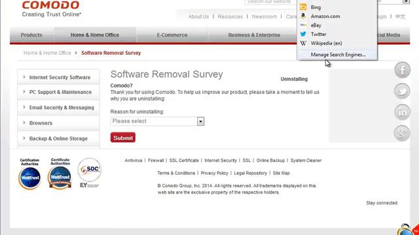Select Bing search engine icon
This screenshot has height=235, width=419.
303,7
